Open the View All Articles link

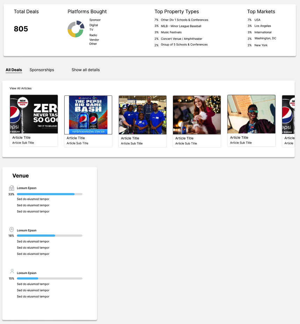[x=21, y=88]
